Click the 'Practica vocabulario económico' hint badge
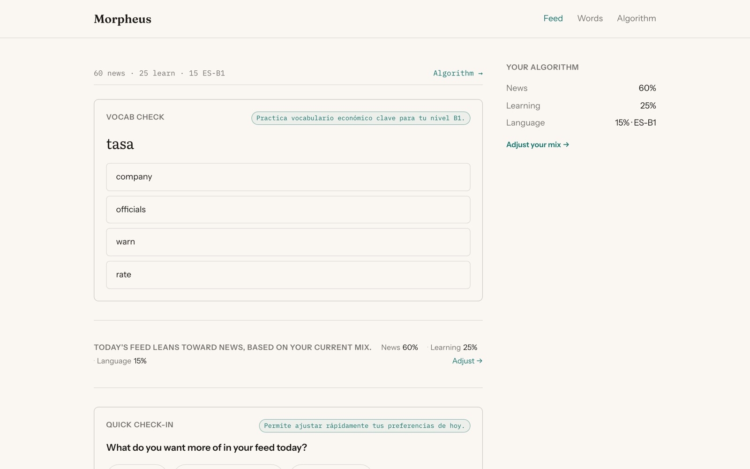750x469 pixels. [360, 118]
